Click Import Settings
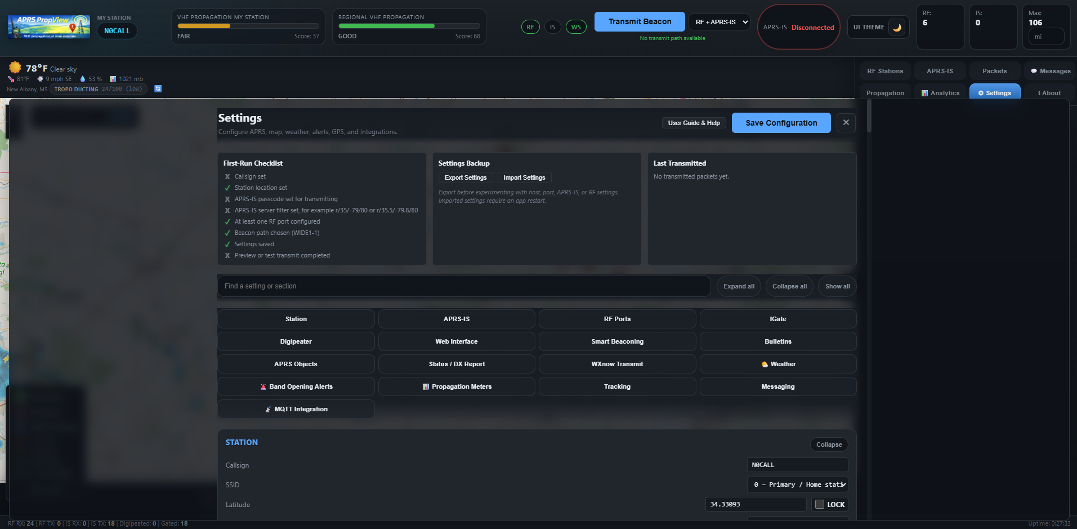 point(524,177)
